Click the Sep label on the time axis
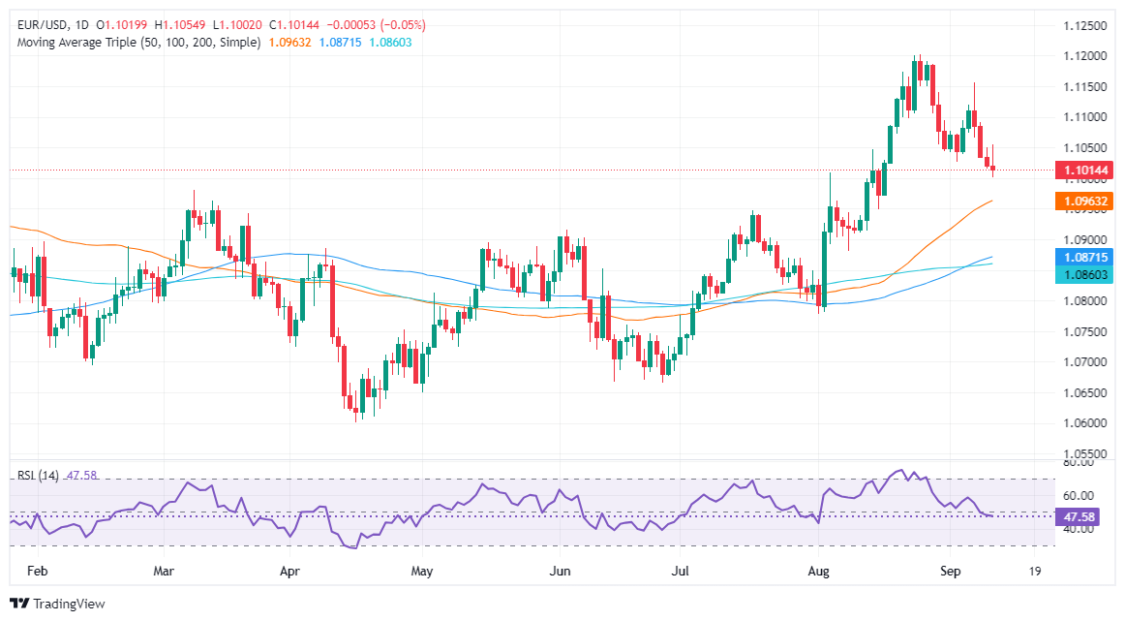The width and height of the screenshot is (1125, 621). click(x=950, y=572)
